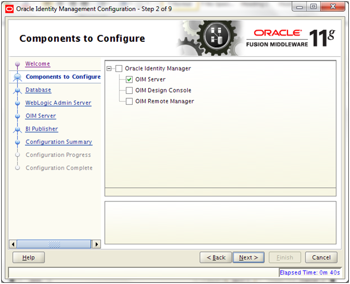Select the OIM Design Console tree label
The width and height of the screenshot is (350, 284).
click(x=163, y=90)
